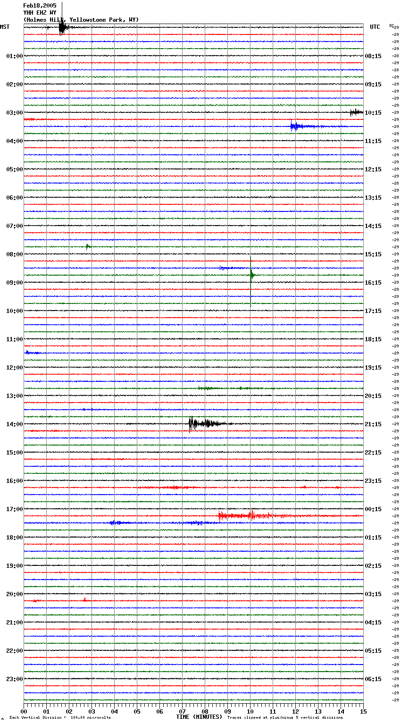
Task: Click the 03:00 MST hour label
Action: pyautogui.click(x=14, y=113)
